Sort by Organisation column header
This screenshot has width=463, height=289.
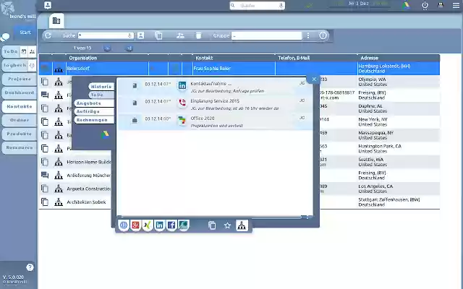(x=83, y=58)
